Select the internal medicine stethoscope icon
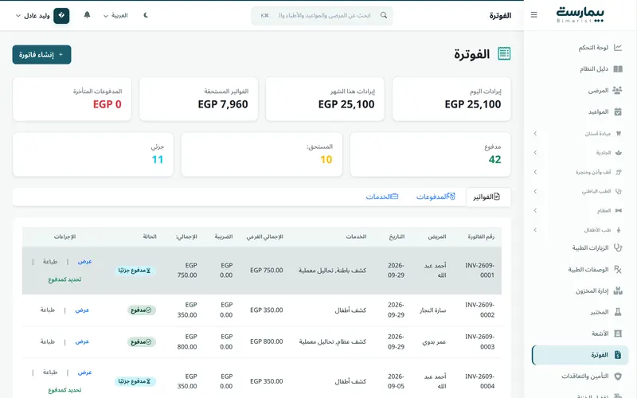 point(619,191)
